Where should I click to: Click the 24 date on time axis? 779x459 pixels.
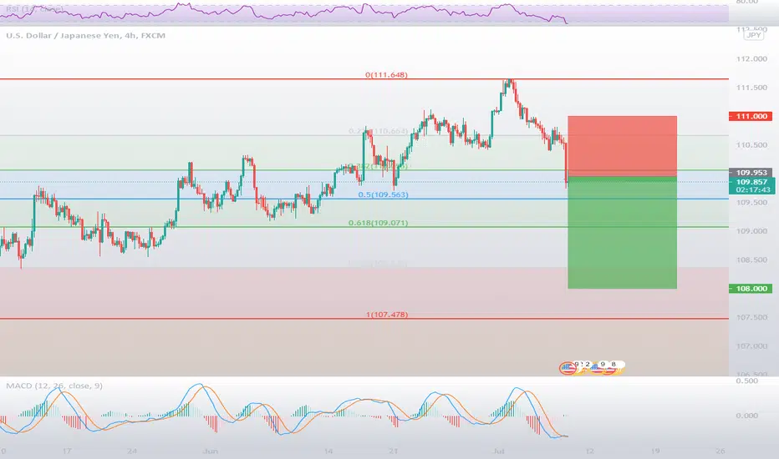[x=132, y=451]
